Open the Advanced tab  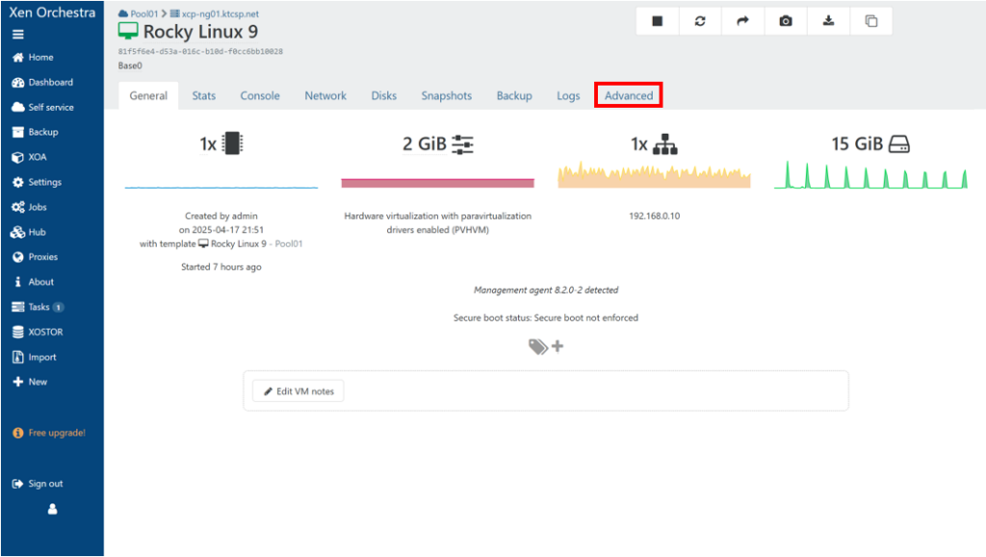click(629, 95)
